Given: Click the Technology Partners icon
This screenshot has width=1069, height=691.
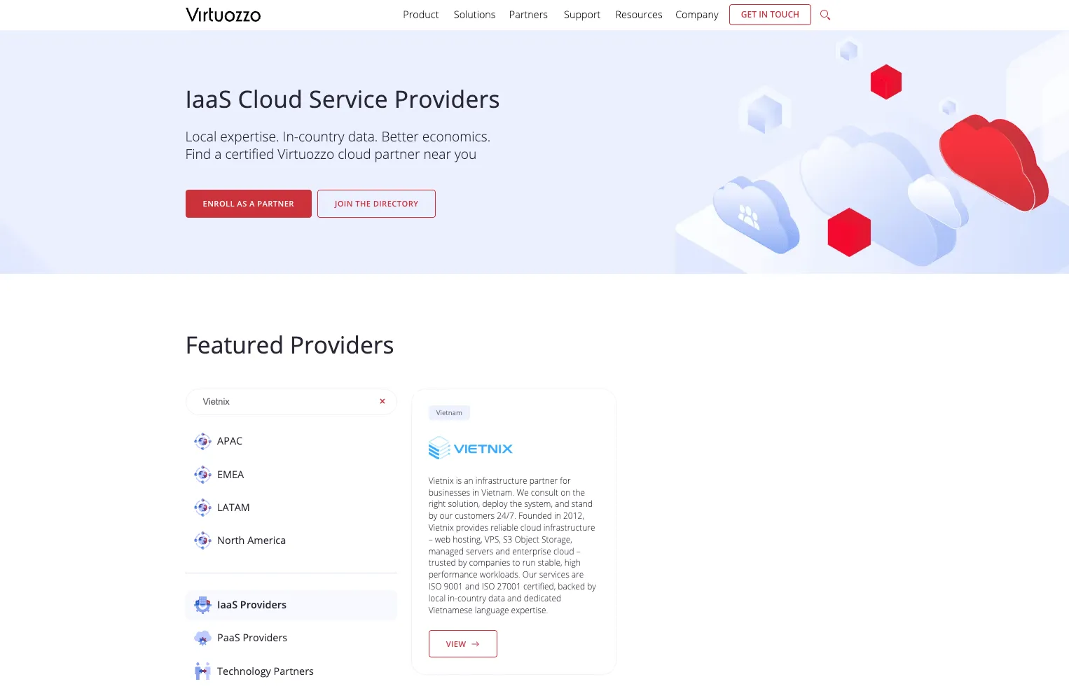Looking at the screenshot, I should click(202, 671).
